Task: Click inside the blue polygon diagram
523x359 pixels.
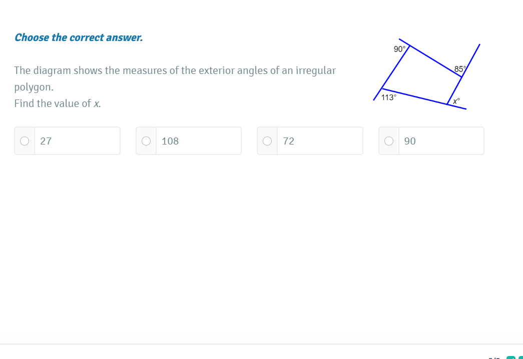Action: click(x=421, y=75)
